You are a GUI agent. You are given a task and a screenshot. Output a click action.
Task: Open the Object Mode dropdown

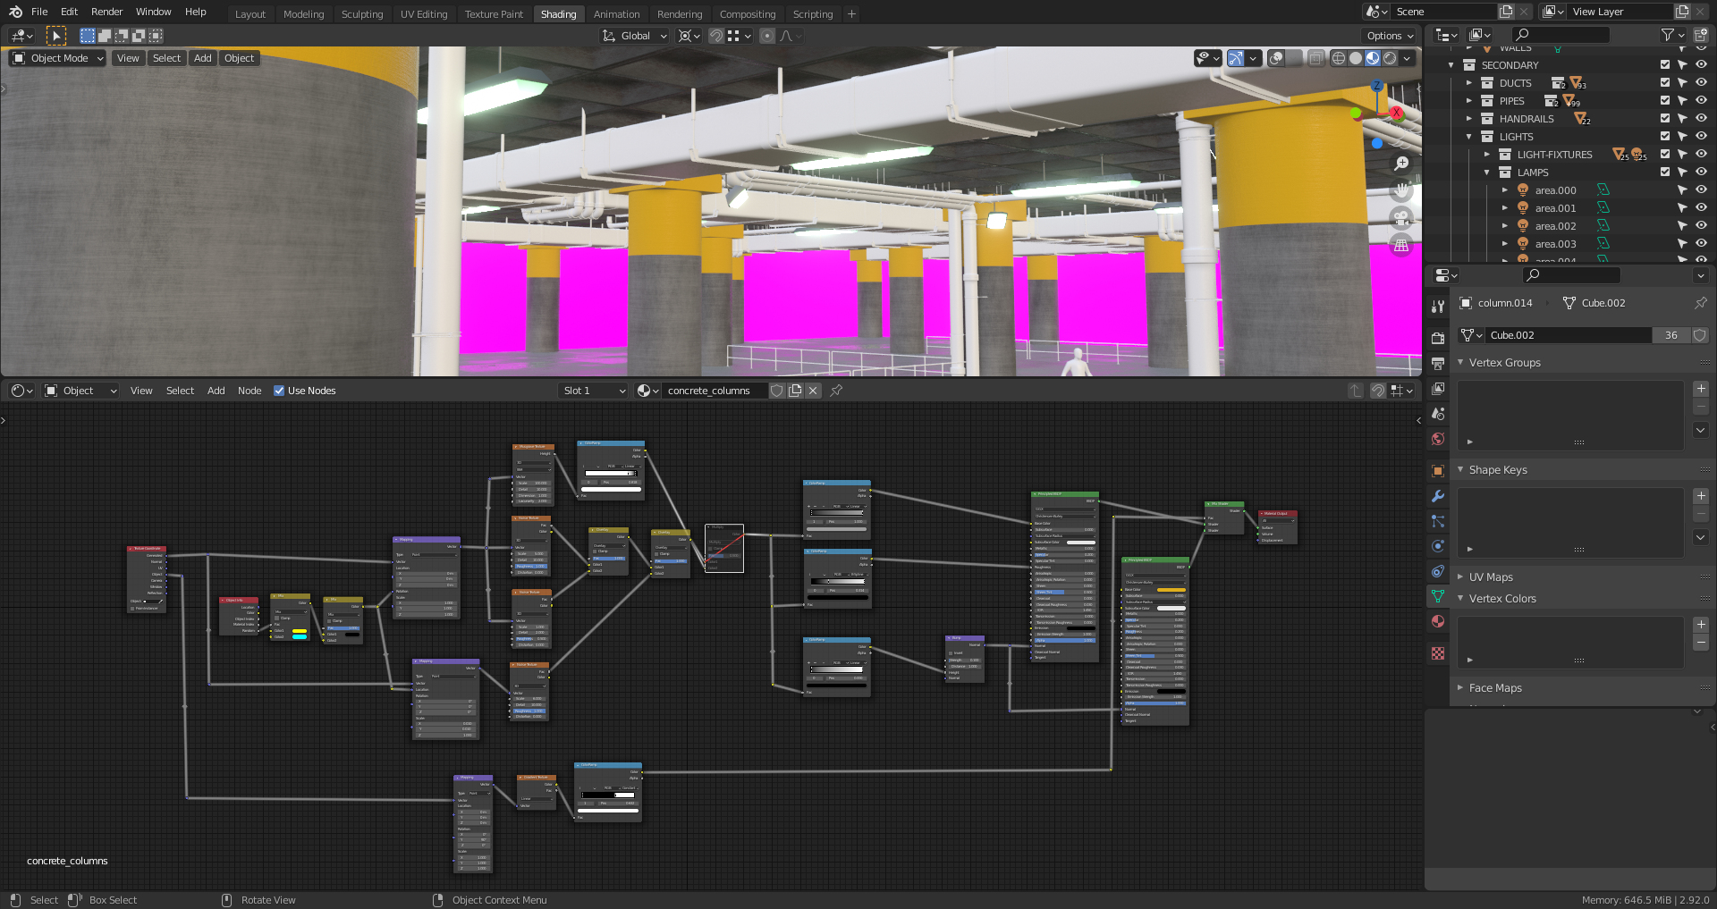click(x=58, y=58)
